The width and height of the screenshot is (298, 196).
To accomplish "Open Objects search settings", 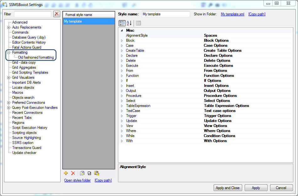I will (23, 98).
